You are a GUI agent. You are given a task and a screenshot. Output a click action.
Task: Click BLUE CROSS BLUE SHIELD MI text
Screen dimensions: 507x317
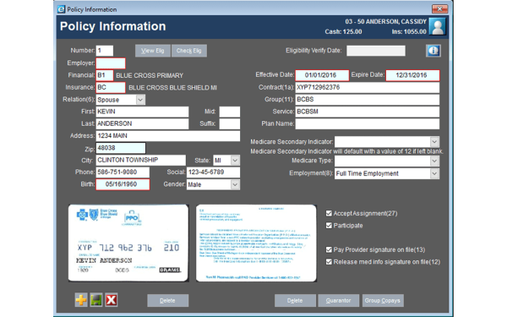(173, 88)
